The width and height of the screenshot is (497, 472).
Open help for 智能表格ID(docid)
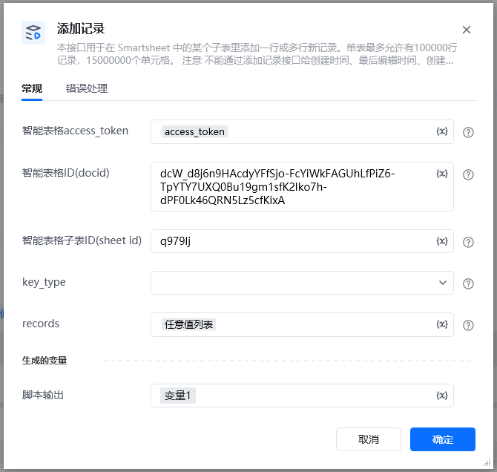pyautogui.click(x=468, y=174)
